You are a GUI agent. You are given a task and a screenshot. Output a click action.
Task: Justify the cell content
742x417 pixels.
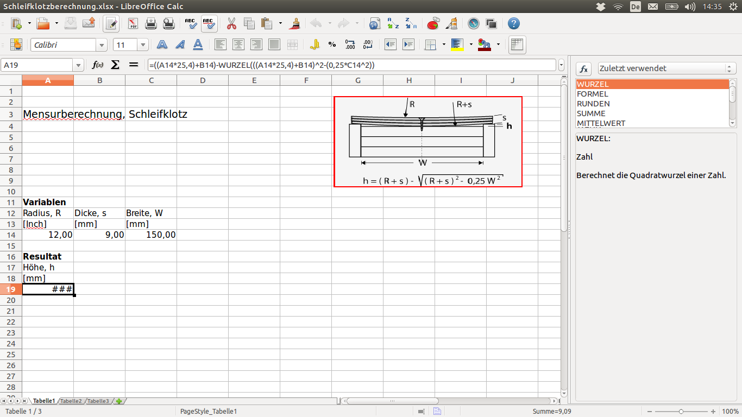coord(274,45)
